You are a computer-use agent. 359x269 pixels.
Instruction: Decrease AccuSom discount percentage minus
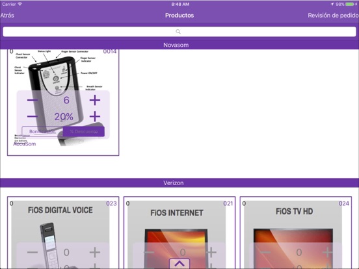[33, 117]
